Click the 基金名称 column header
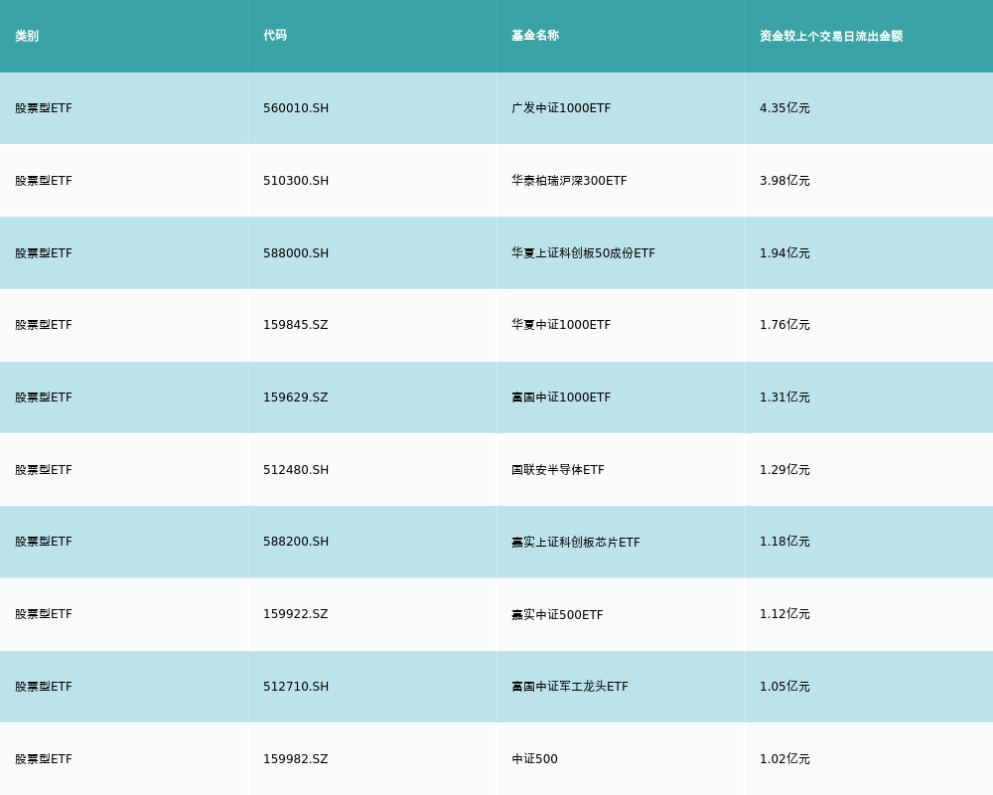Viewport: 993px width, 795px height. point(535,36)
